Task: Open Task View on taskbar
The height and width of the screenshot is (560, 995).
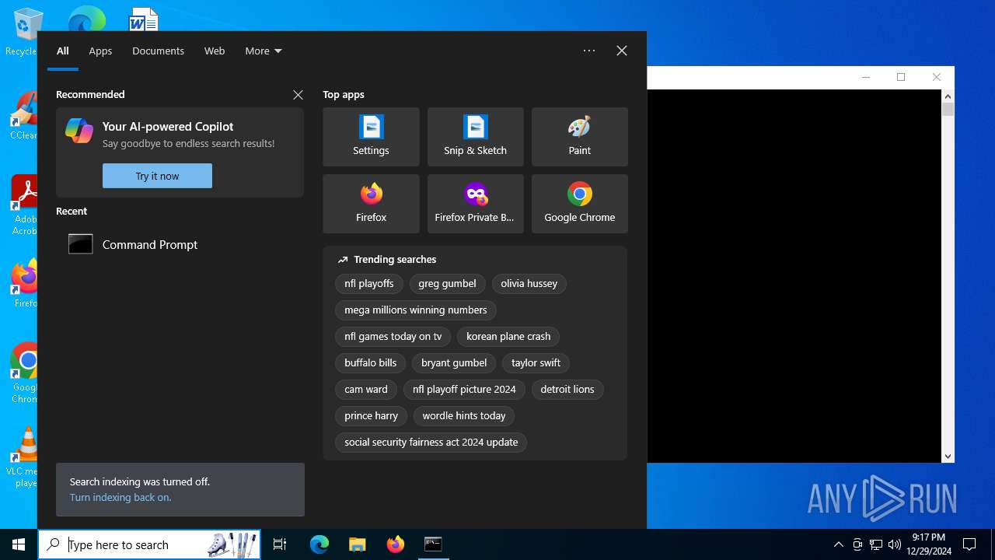Action: tap(280, 544)
